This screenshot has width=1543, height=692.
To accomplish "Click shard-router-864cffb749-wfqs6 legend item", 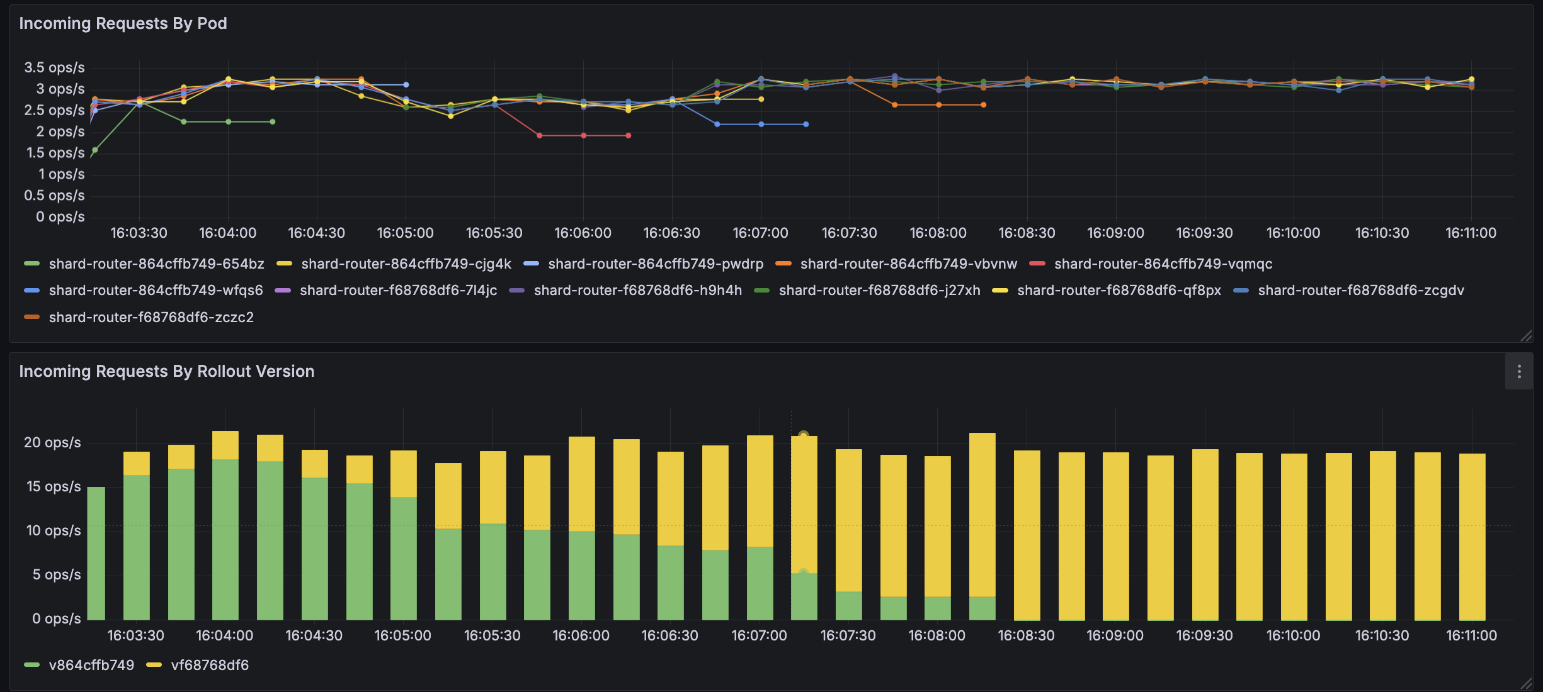I will (156, 291).
